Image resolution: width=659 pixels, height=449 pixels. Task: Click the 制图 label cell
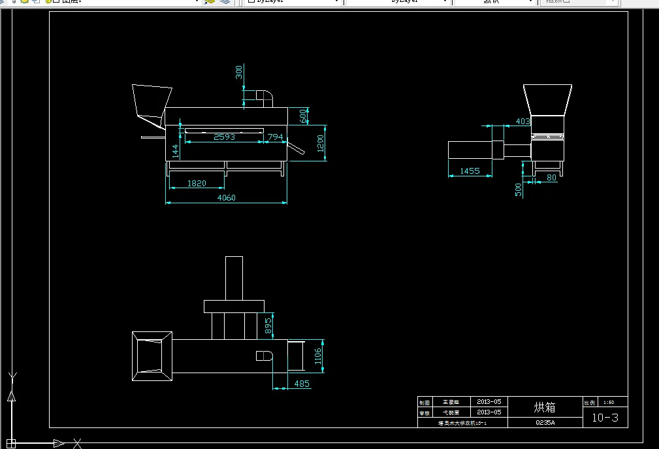coord(425,403)
